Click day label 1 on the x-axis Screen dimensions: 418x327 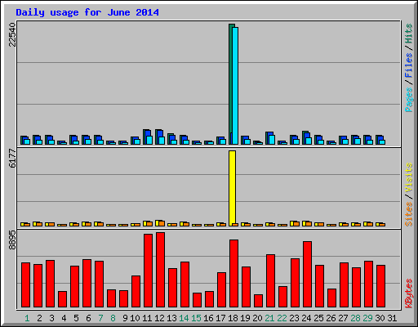pyautogui.click(x=27, y=318)
